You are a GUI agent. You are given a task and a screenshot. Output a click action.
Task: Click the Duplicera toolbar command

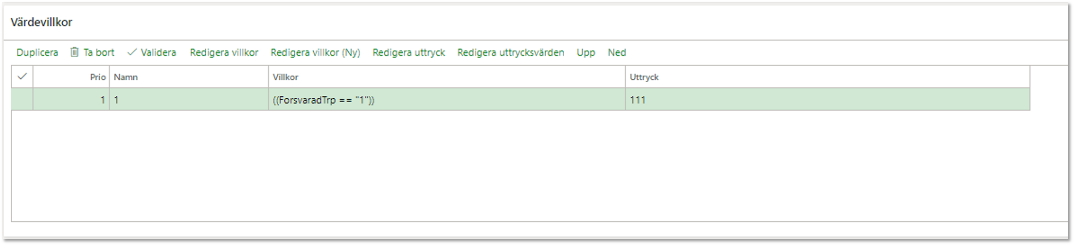tap(37, 53)
